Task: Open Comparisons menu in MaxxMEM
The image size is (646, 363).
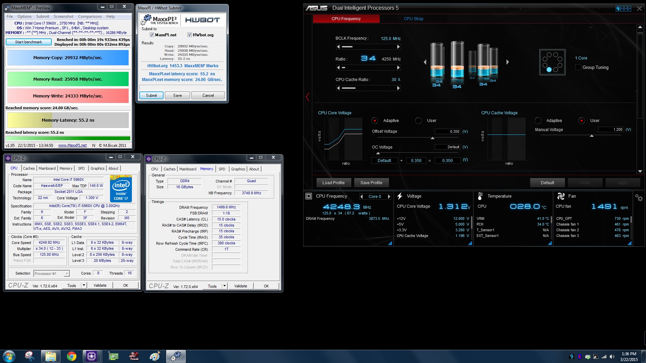Action: coord(90,16)
